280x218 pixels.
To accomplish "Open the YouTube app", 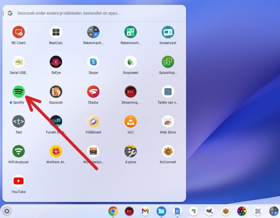I will click(19, 181).
